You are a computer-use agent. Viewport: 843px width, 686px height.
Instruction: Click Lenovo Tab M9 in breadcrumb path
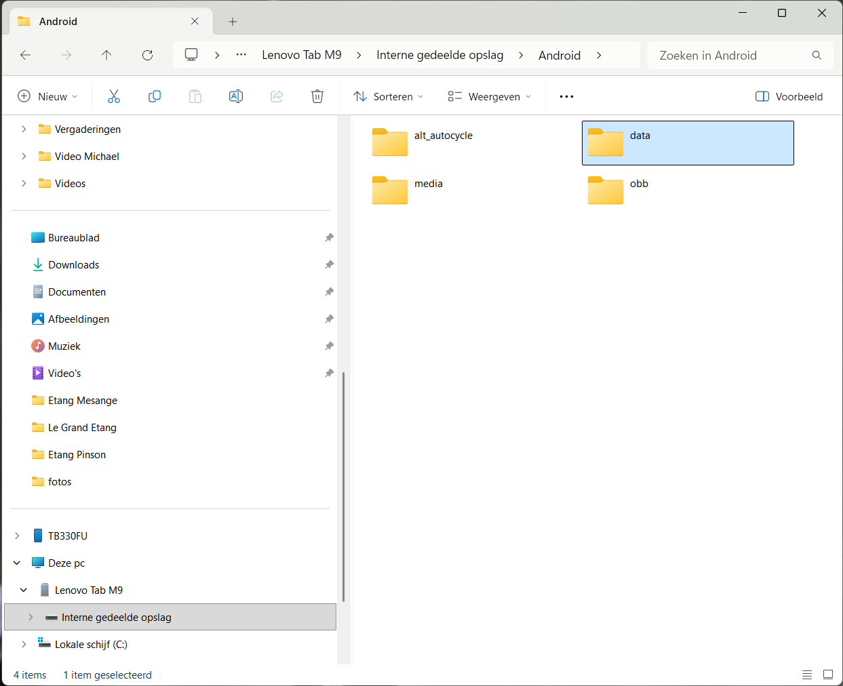tap(302, 55)
